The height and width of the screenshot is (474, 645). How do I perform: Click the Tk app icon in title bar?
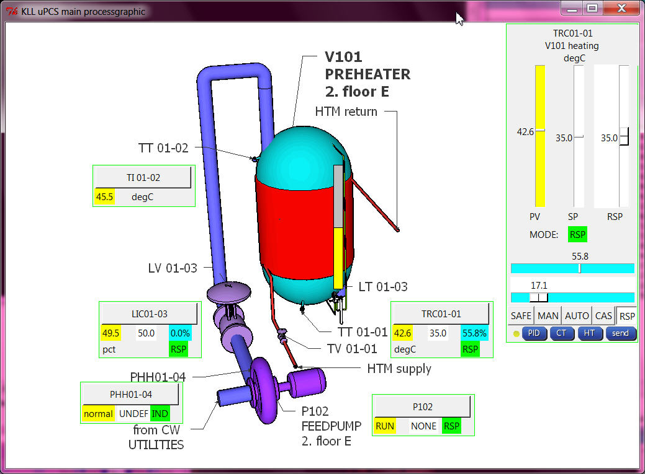click(11, 11)
